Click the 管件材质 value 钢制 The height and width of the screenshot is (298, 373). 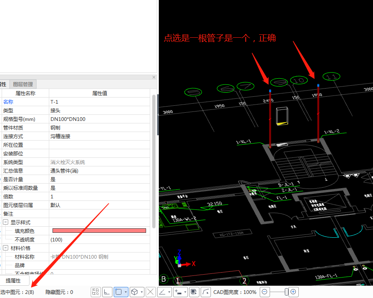[99, 127]
